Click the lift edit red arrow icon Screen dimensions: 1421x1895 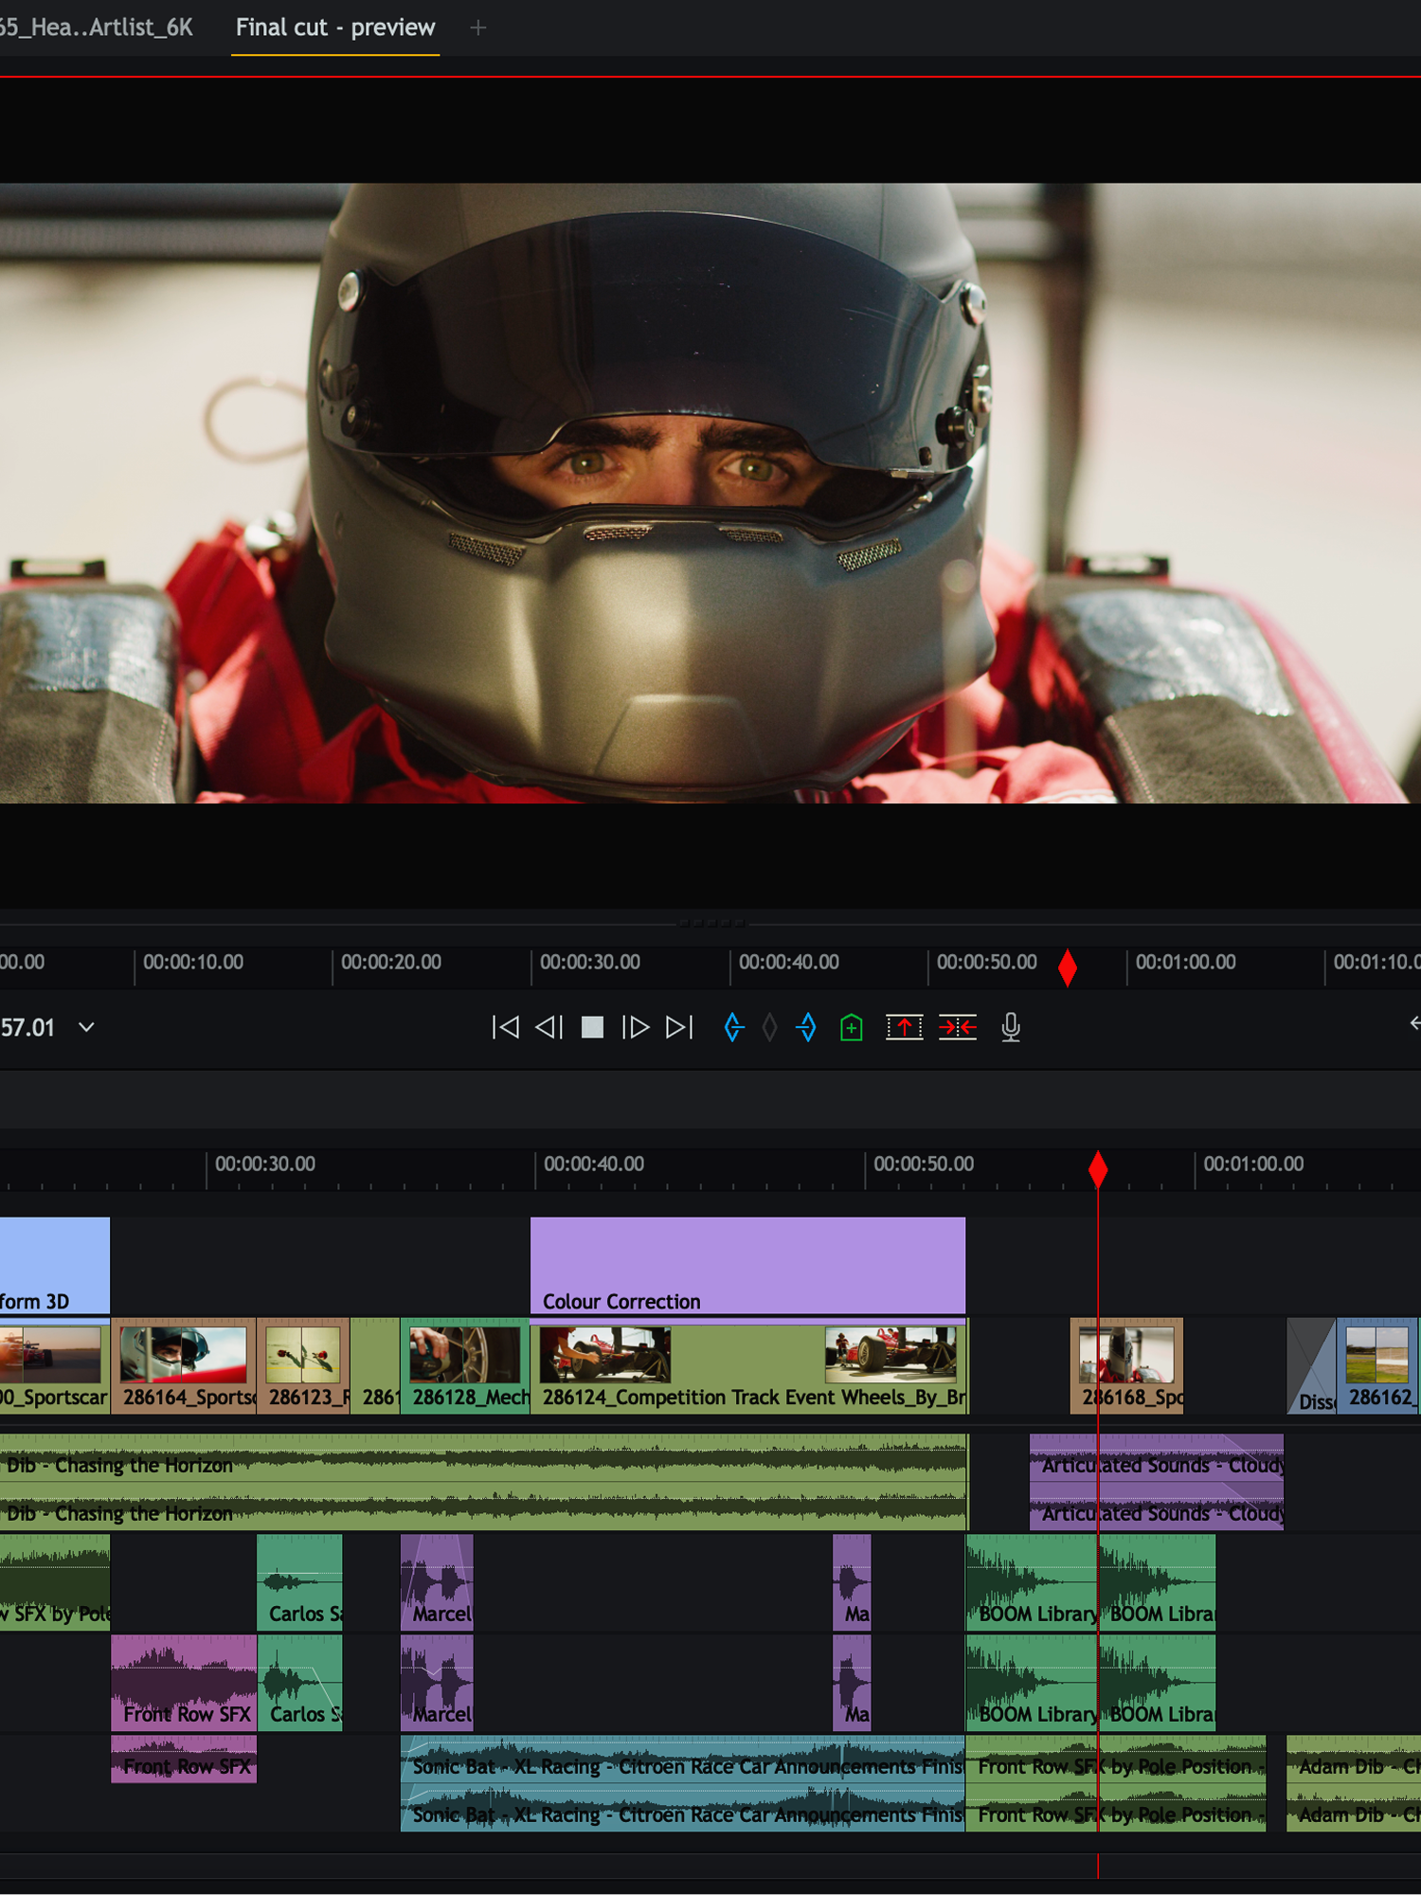coord(904,1027)
